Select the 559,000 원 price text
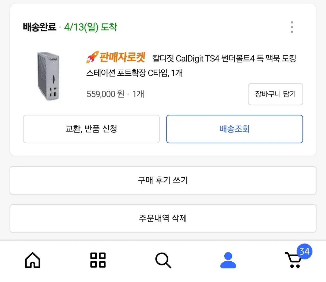 [105, 94]
